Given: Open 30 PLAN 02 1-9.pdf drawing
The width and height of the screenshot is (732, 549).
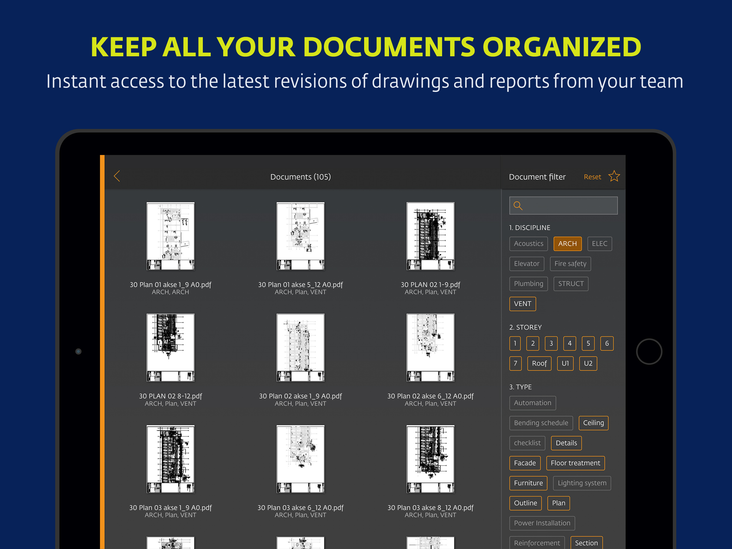Looking at the screenshot, I should 430,236.
